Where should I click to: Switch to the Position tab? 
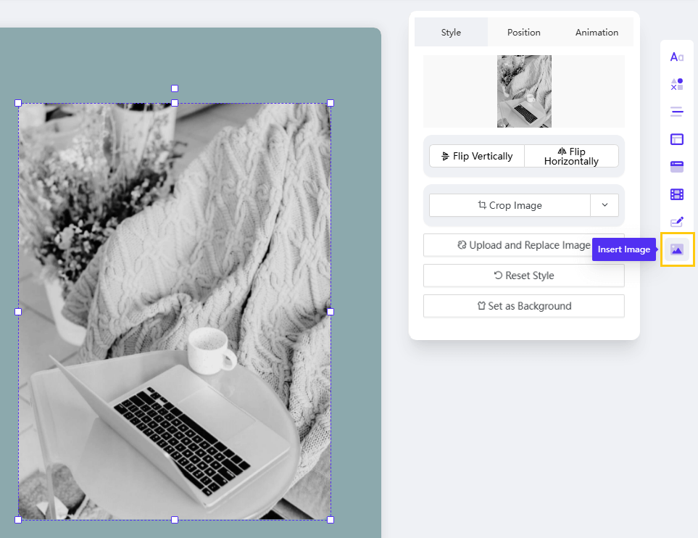(x=523, y=32)
